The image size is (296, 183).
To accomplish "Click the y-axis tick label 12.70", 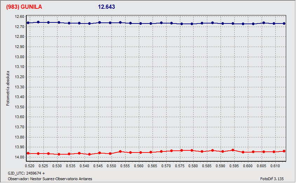I will [x=19, y=27].
